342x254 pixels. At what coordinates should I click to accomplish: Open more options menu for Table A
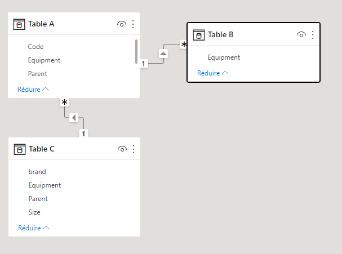(x=133, y=24)
